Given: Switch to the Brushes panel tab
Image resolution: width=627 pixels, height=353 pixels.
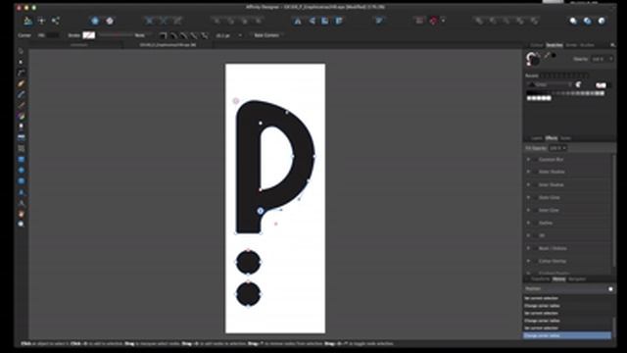Looking at the screenshot, I should pyautogui.click(x=587, y=45).
